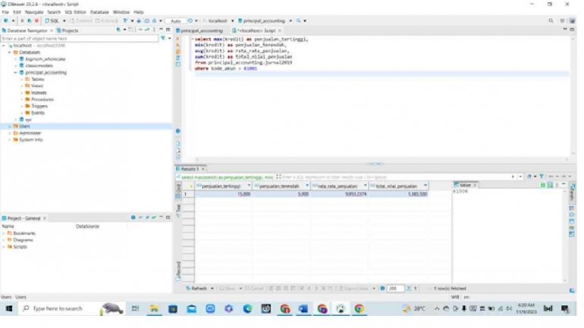The image size is (584, 328).
Task: Open the Edit menu
Action: (x=17, y=12)
